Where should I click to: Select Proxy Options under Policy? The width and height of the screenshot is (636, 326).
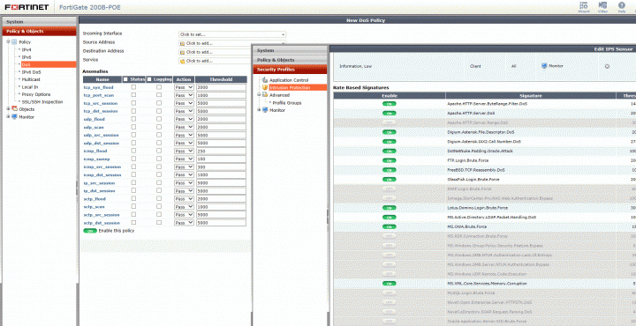click(36, 94)
